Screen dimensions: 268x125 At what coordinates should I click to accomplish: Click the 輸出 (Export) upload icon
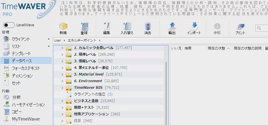coord(172,26)
